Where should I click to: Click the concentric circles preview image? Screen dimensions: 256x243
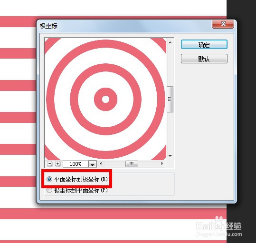coord(105,99)
